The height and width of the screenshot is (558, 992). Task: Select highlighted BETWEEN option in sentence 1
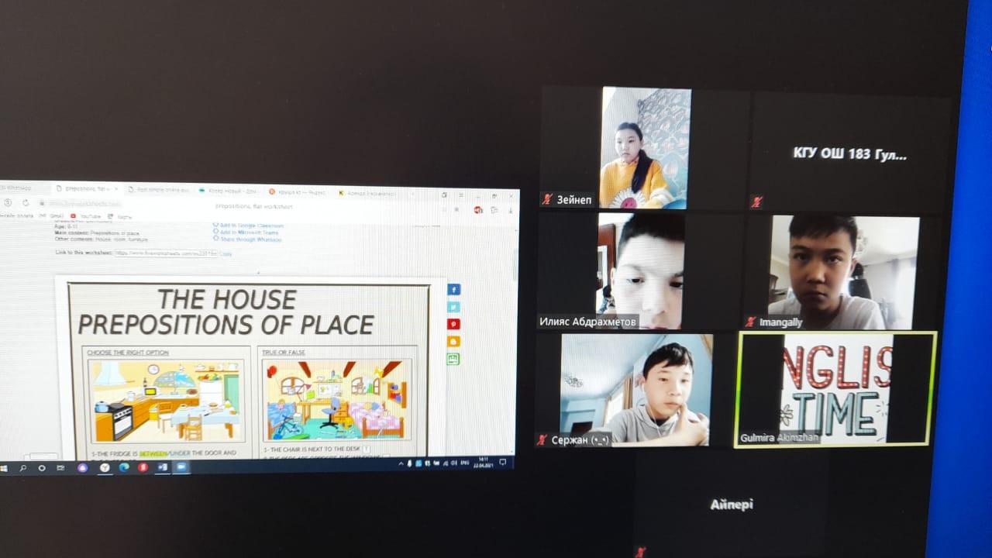(153, 453)
